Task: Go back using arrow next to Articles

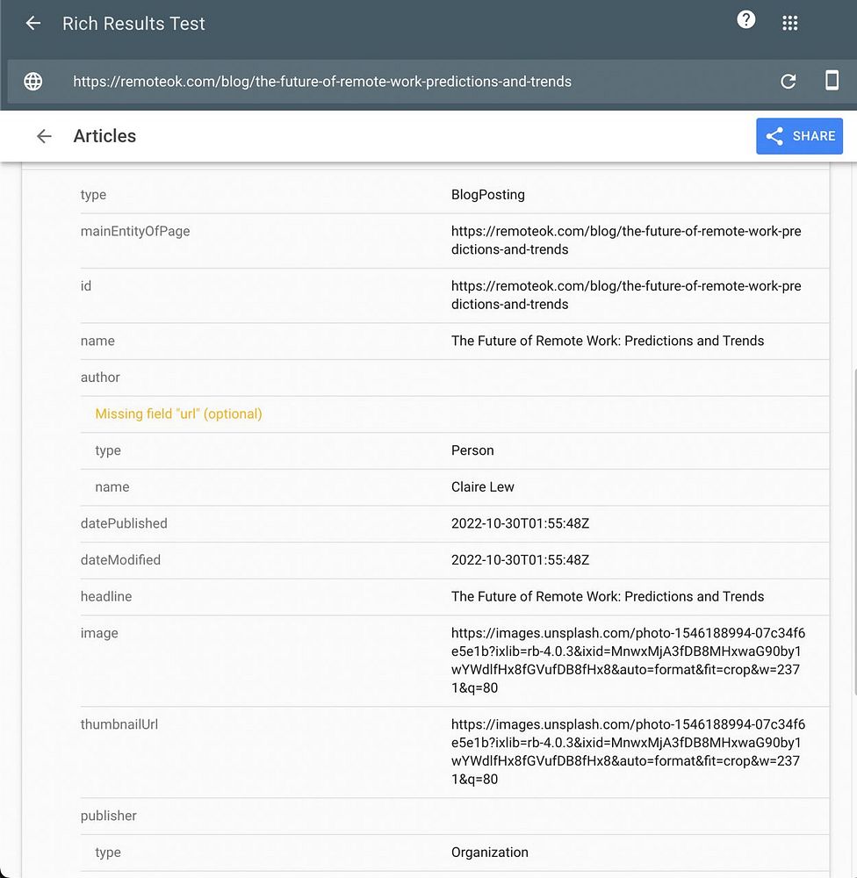Action: [44, 136]
